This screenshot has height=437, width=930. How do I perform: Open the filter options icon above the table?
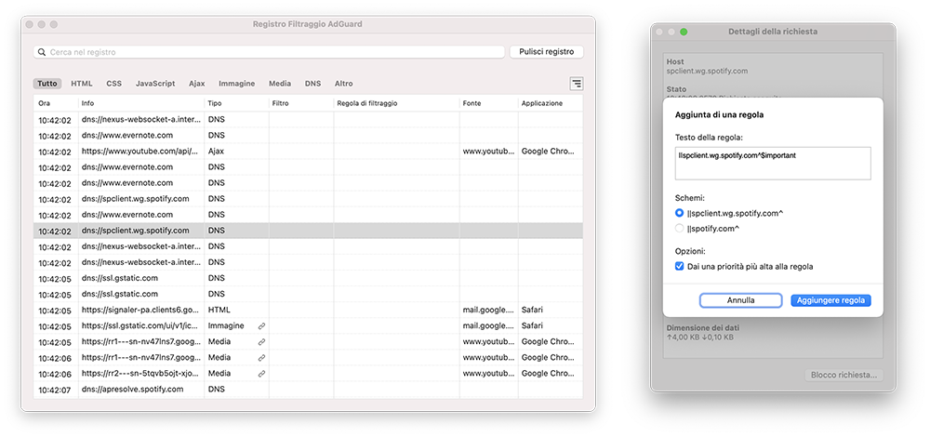(x=576, y=84)
